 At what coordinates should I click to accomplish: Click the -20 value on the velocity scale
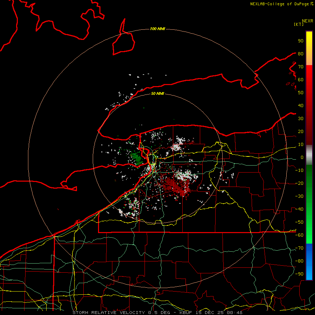tap(299, 183)
